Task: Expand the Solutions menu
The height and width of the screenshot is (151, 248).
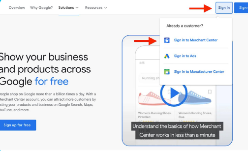Action: (68, 7)
